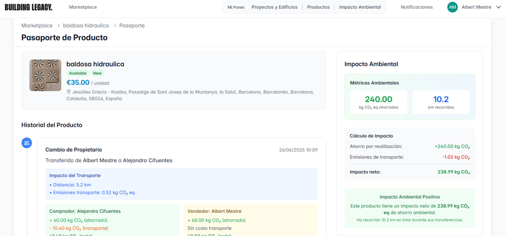
Task: Open the baldosa hidraulica product thumbnail
Action: coord(45,75)
